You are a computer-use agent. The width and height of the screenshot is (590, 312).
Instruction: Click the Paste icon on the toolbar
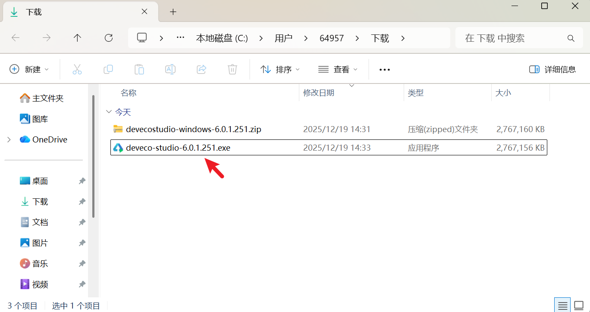pyautogui.click(x=139, y=69)
